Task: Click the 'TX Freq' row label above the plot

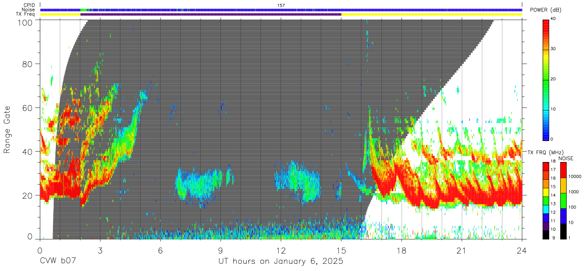Action: pyautogui.click(x=26, y=14)
